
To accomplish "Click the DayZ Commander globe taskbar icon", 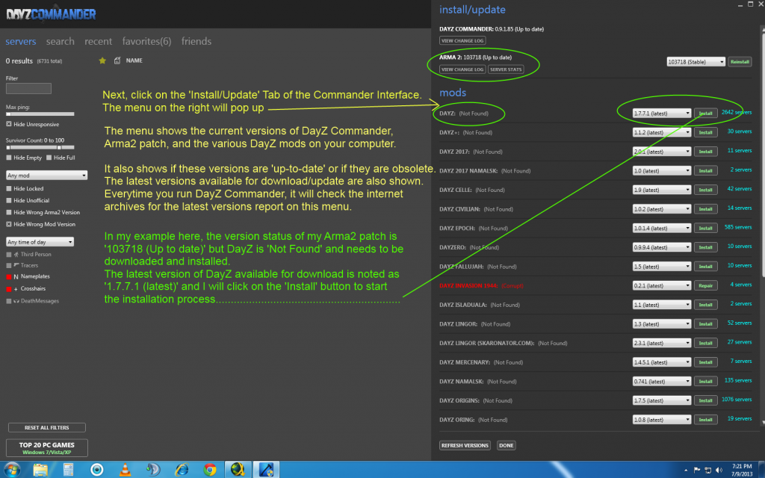I will point(238,469).
